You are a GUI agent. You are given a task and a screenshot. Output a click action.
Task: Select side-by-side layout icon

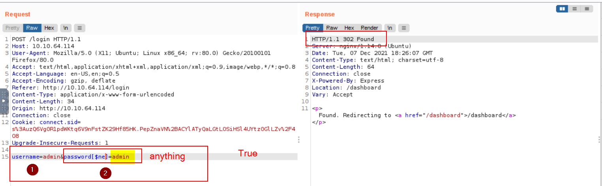point(562,9)
